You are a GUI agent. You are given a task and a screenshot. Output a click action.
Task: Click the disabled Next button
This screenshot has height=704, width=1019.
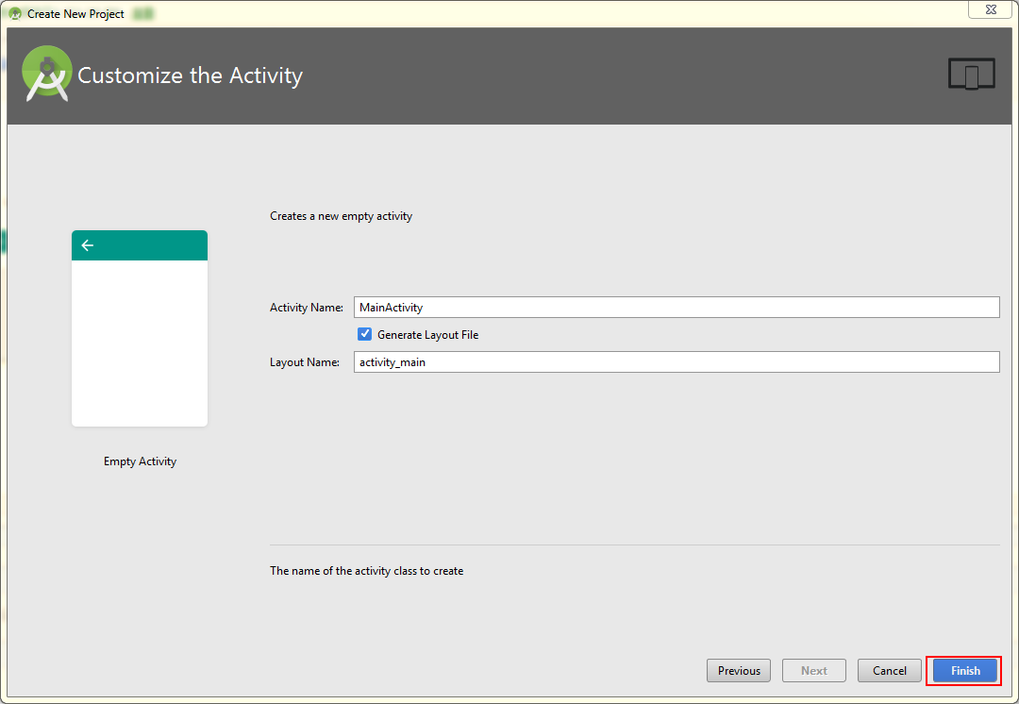(813, 671)
